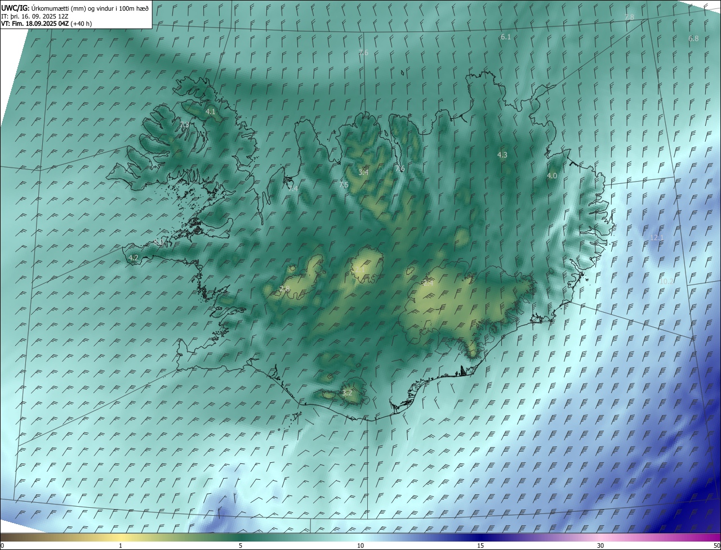Image resolution: width=721 pixels, height=550 pixels.
Task: Click the 7.4 value label
Action: [x=293, y=189]
